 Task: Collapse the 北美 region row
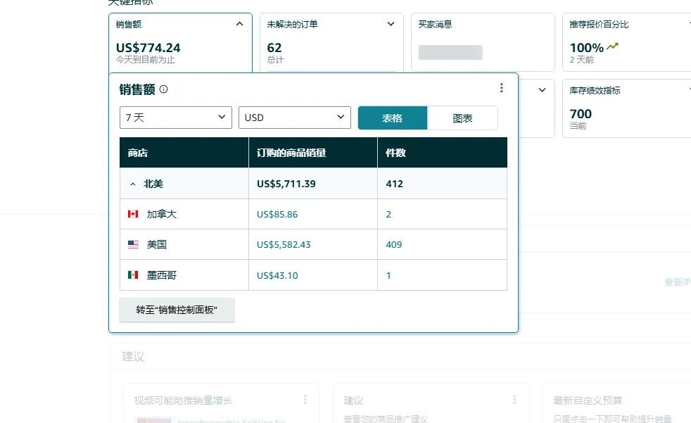[133, 184]
